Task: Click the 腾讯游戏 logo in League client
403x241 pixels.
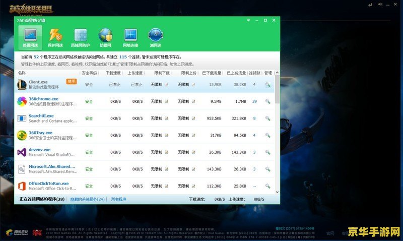Action: coord(17,232)
